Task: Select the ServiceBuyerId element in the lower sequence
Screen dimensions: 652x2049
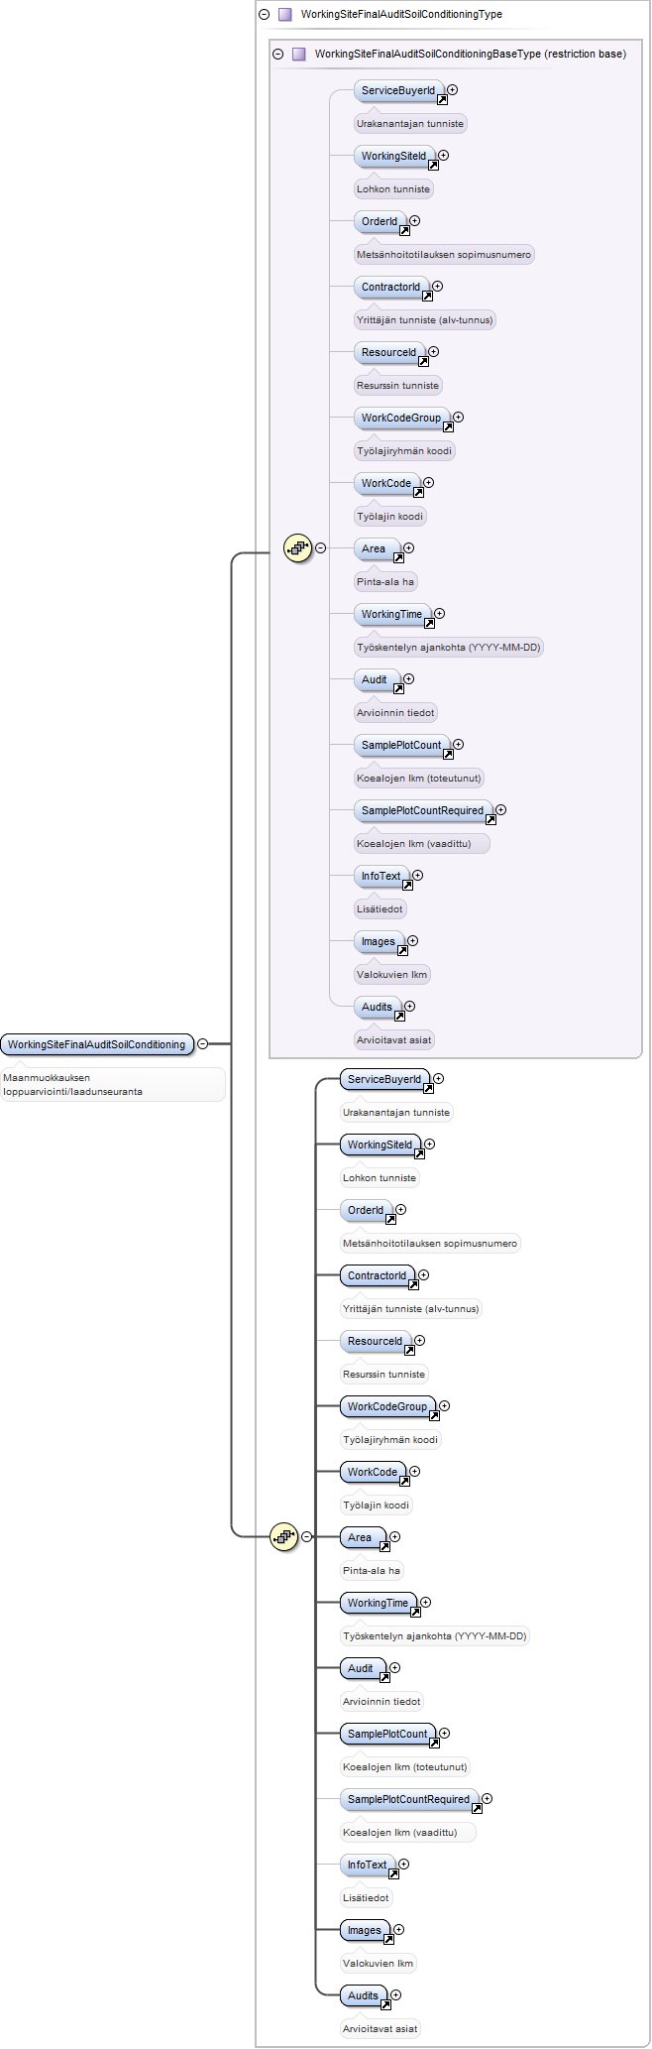Action: coord(385,1079)
